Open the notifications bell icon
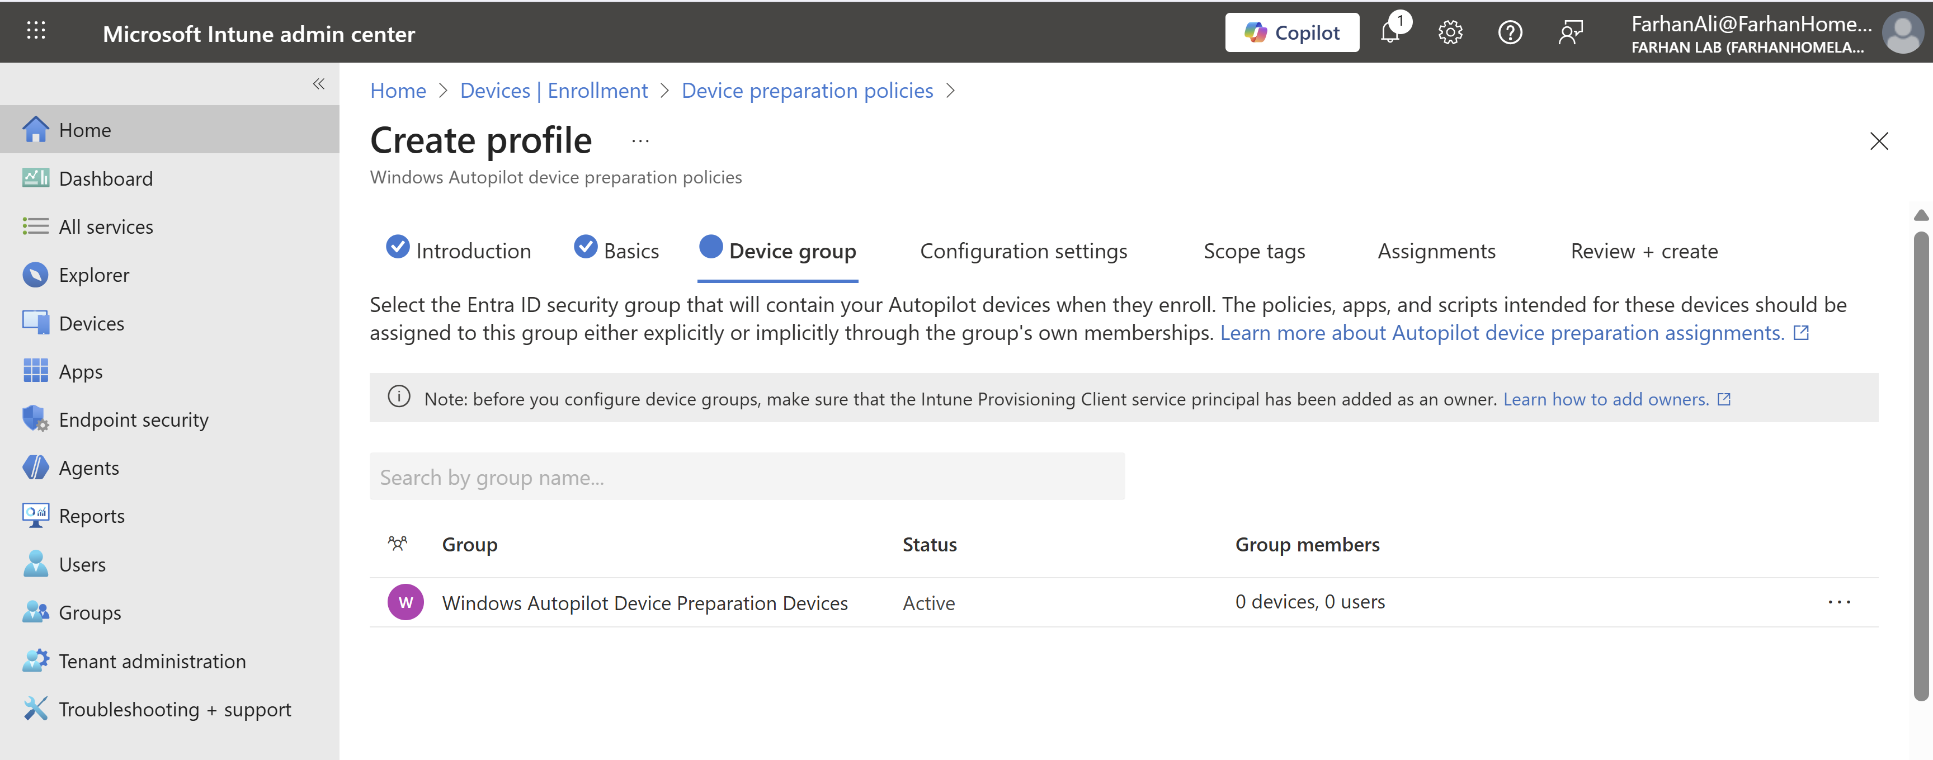The image size is (1933, 760). (1390, 32)
